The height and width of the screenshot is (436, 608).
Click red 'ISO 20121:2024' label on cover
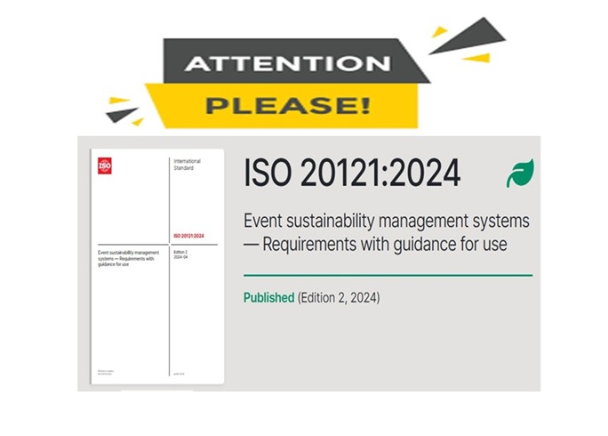pos(188,236)
